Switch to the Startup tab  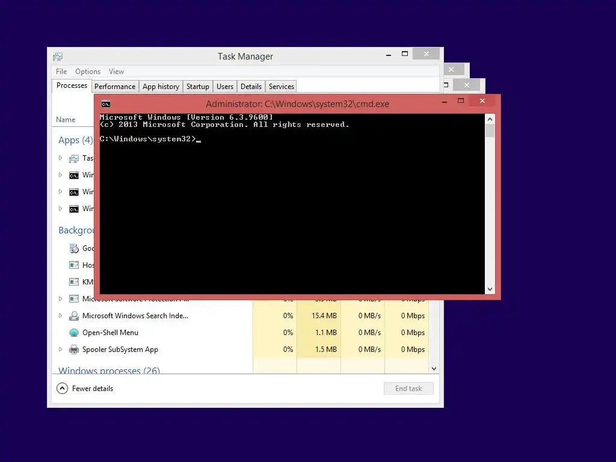(x=197, y=87)
